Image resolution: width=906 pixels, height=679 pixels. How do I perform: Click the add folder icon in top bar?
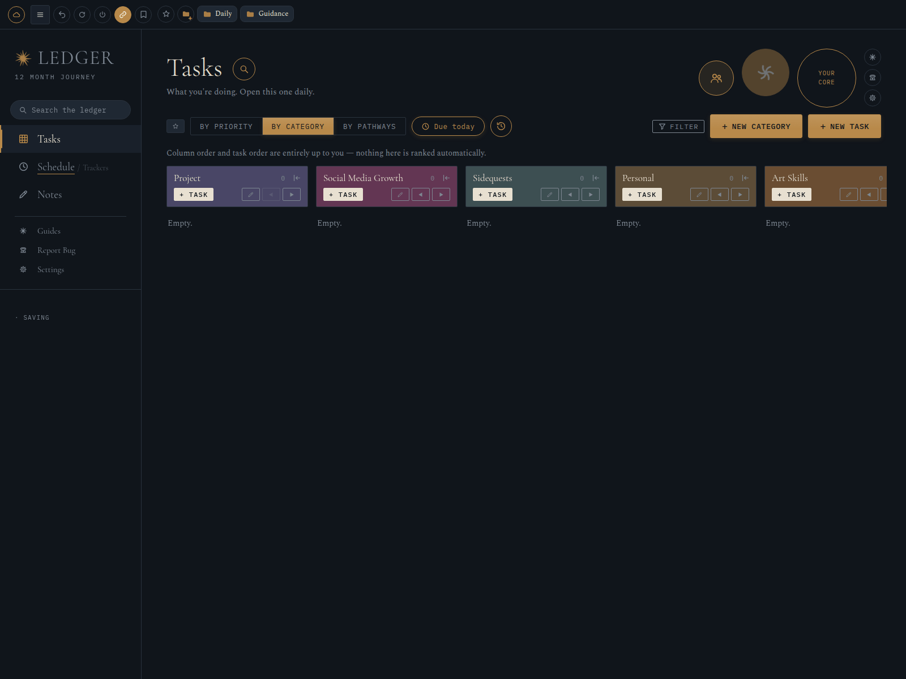point(186,14)
